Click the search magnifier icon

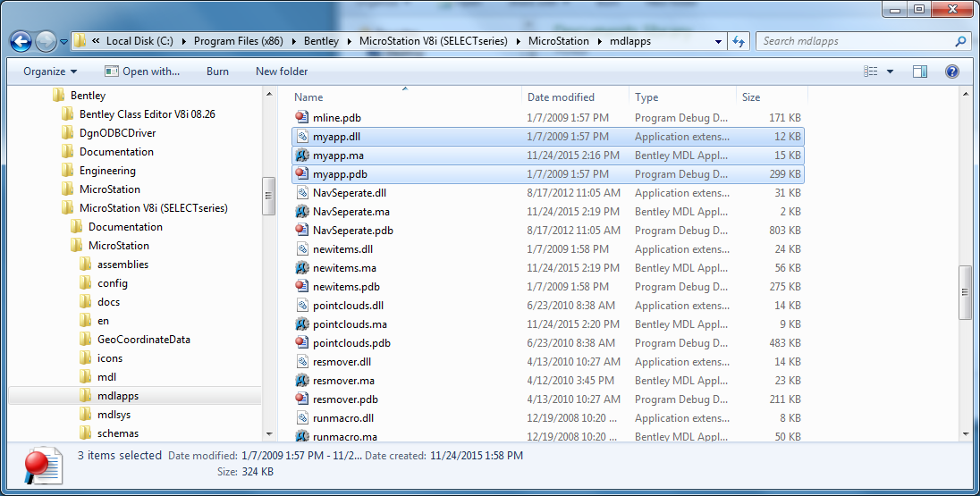tap(960, 41)
